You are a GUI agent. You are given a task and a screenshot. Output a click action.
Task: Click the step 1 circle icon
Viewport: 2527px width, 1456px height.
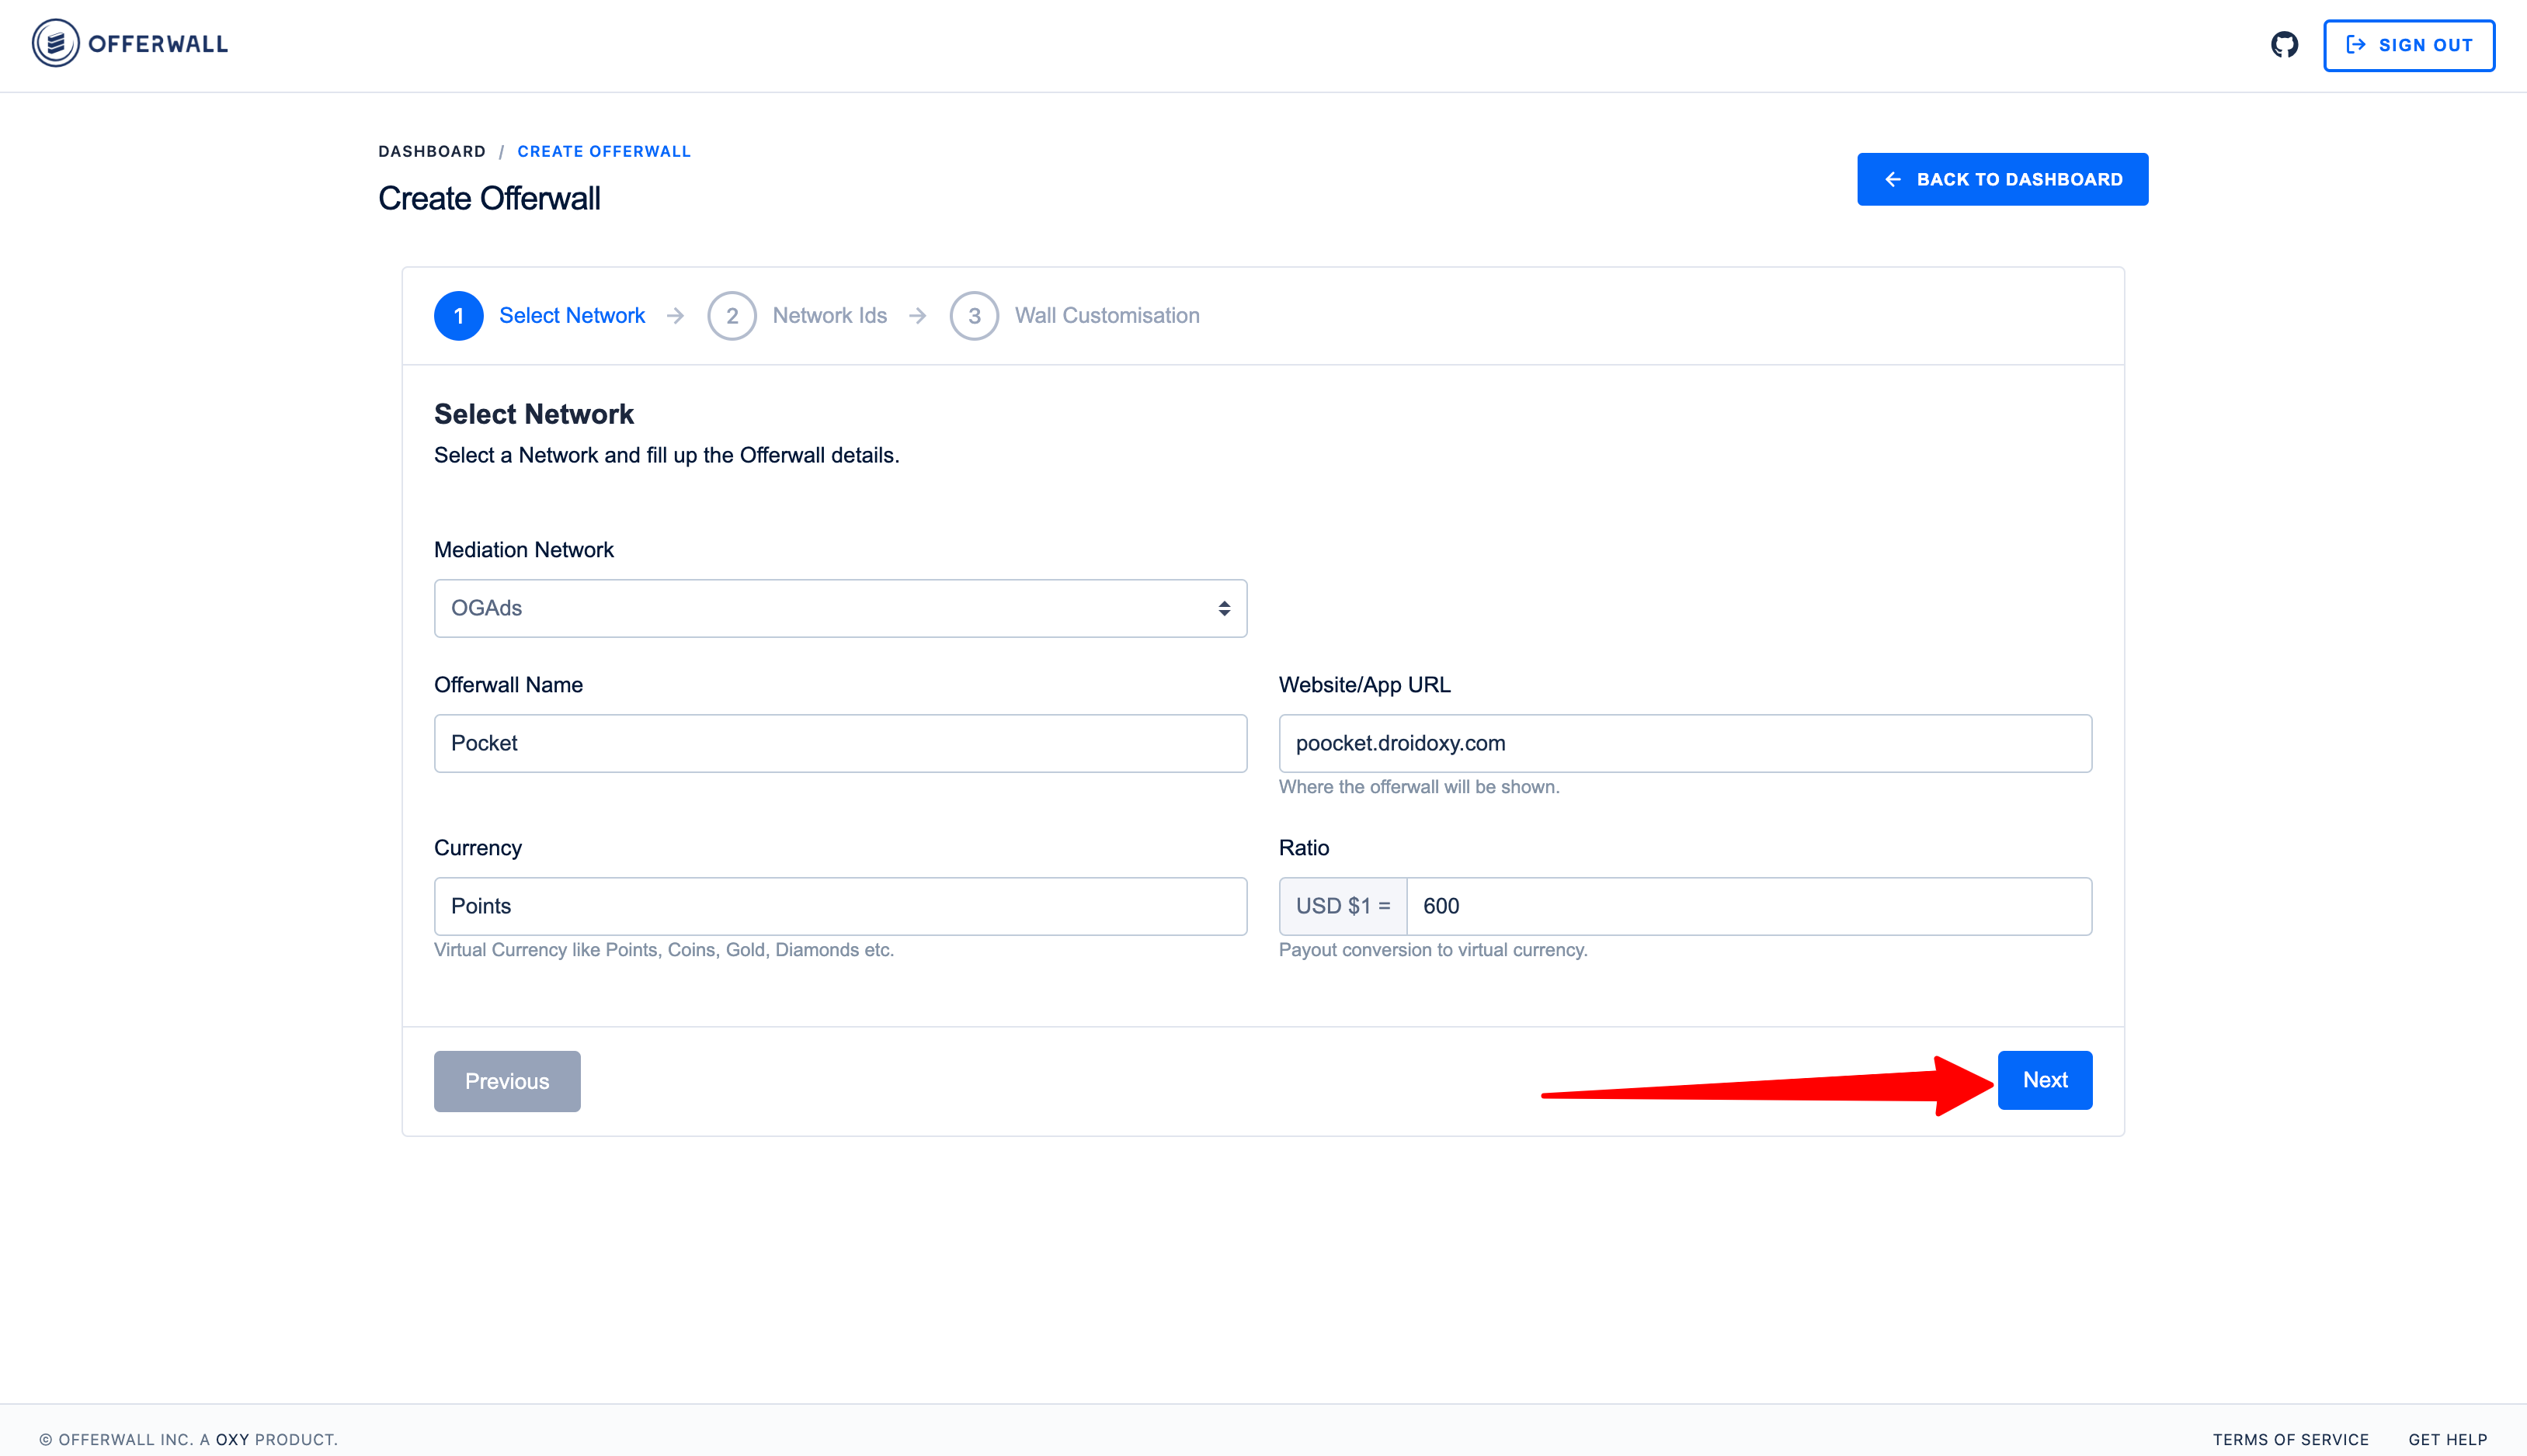click(x=458, y=316)
